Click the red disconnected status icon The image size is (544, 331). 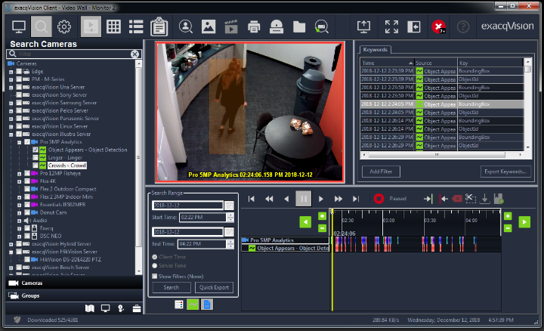click(x=438, y=26)
